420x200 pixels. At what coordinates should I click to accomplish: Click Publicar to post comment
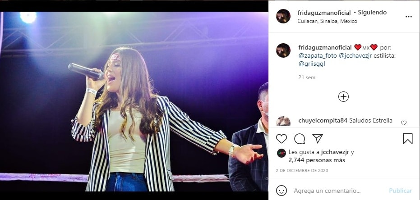coord(400,191)
